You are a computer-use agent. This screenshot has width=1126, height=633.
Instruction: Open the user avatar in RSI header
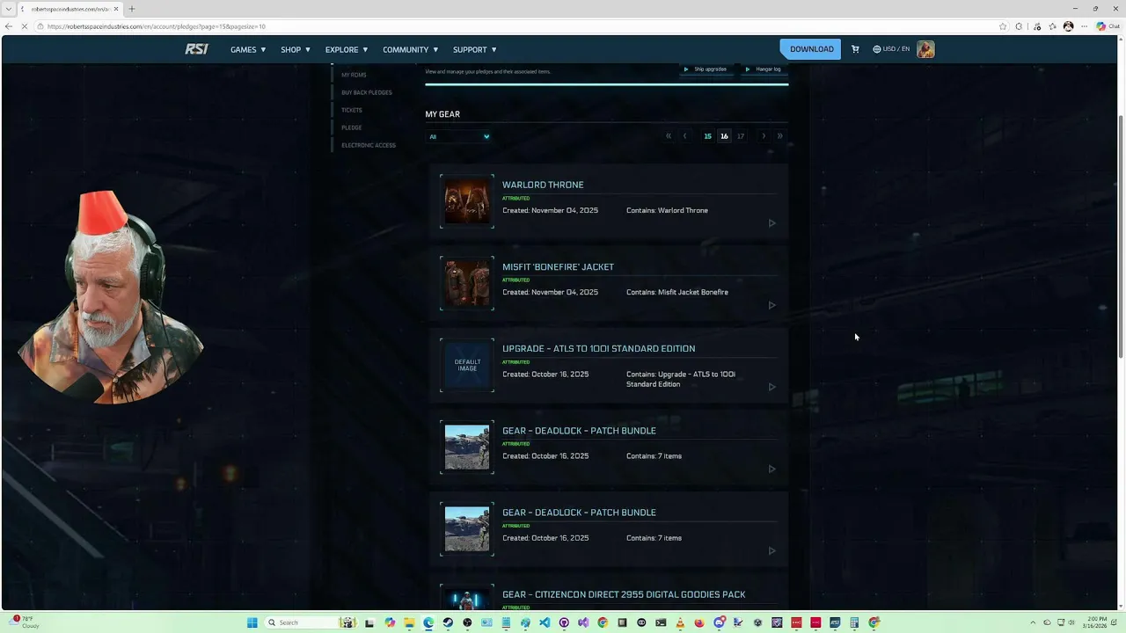(x=925, y=49)
